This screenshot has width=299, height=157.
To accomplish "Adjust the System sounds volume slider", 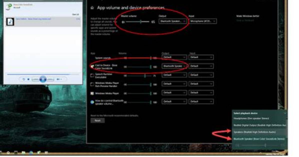I will [x=139, y=58].
